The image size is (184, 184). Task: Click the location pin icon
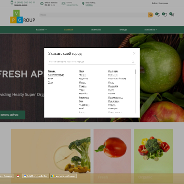point(83,3)
